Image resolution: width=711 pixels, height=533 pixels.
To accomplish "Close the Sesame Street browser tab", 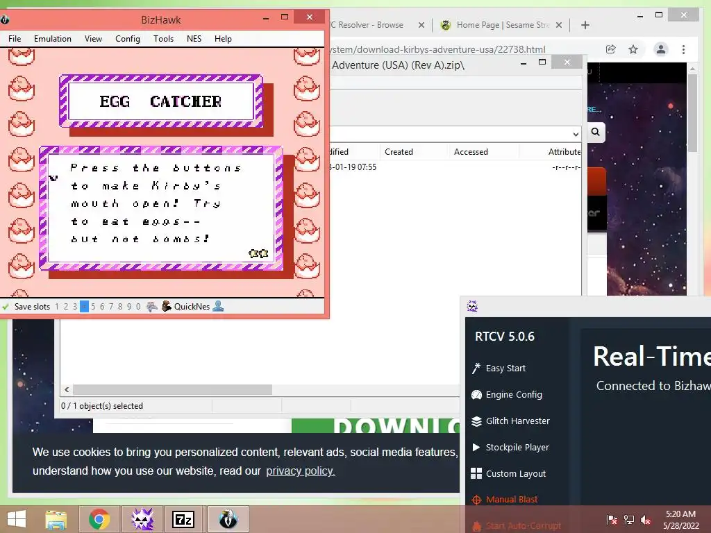I will 559,25.
